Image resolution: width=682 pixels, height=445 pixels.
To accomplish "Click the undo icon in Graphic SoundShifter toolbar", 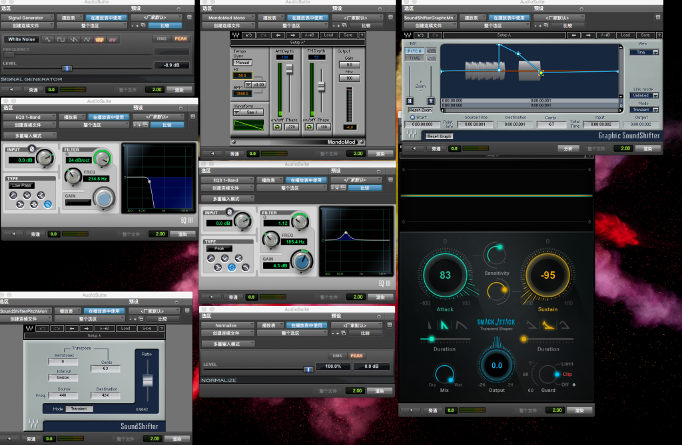I will tap(420, 35).
